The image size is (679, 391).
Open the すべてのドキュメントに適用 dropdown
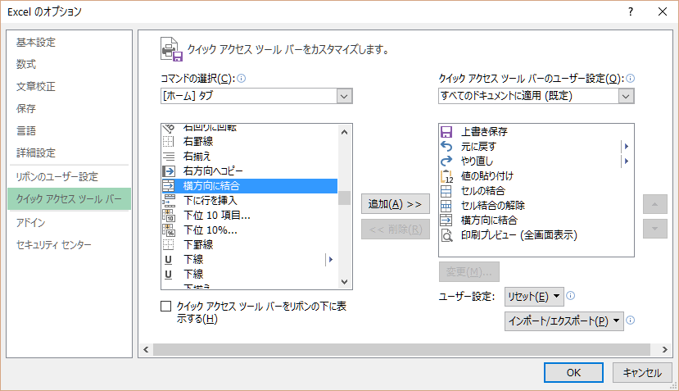point(536,96)
